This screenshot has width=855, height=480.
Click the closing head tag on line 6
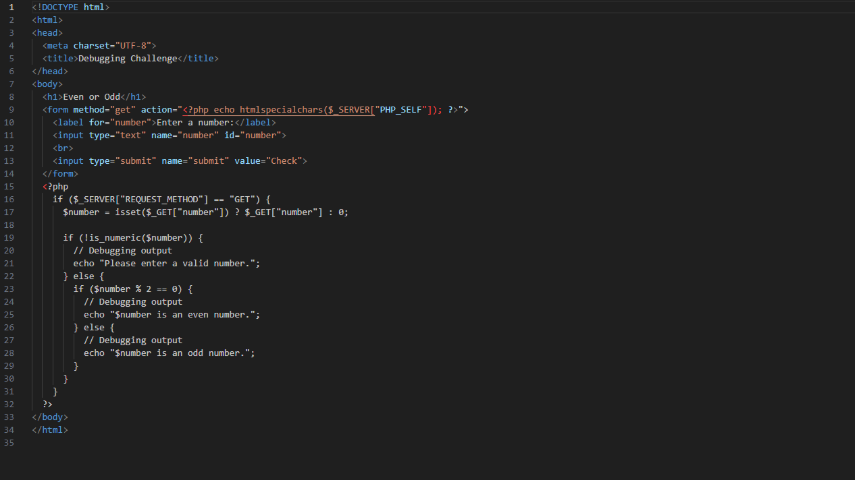[x=50, y=71]
